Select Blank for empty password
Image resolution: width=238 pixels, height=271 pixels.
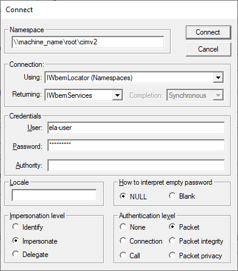point(182,196)
